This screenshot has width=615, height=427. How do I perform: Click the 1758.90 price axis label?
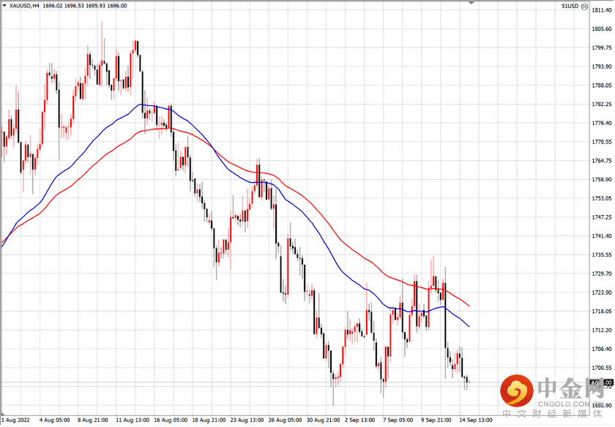(601, 179)
